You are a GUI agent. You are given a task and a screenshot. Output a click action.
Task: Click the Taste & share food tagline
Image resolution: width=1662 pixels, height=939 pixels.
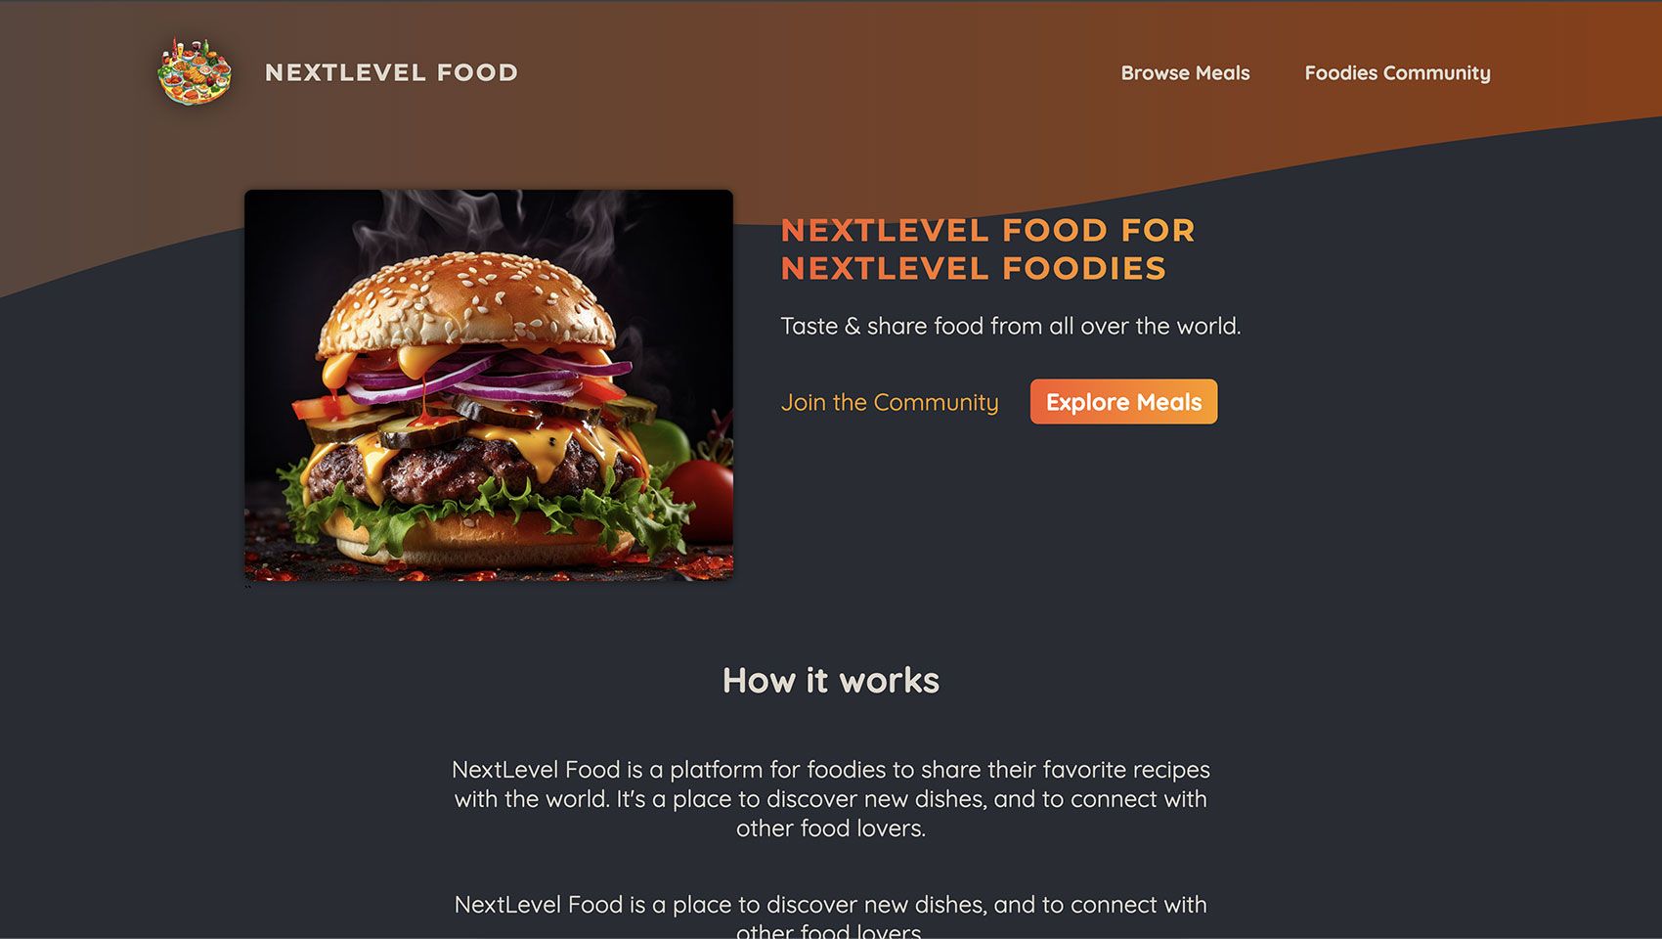tap(1011, 326)
